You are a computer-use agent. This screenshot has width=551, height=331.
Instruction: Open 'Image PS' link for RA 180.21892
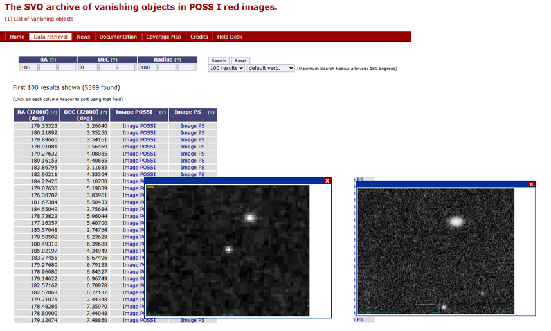(x=192, y=133)
